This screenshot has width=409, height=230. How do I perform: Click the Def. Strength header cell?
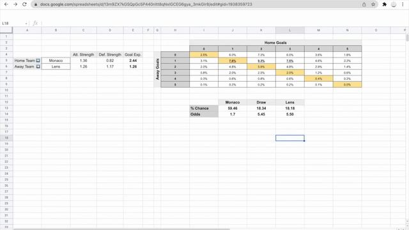coord(110,54)
